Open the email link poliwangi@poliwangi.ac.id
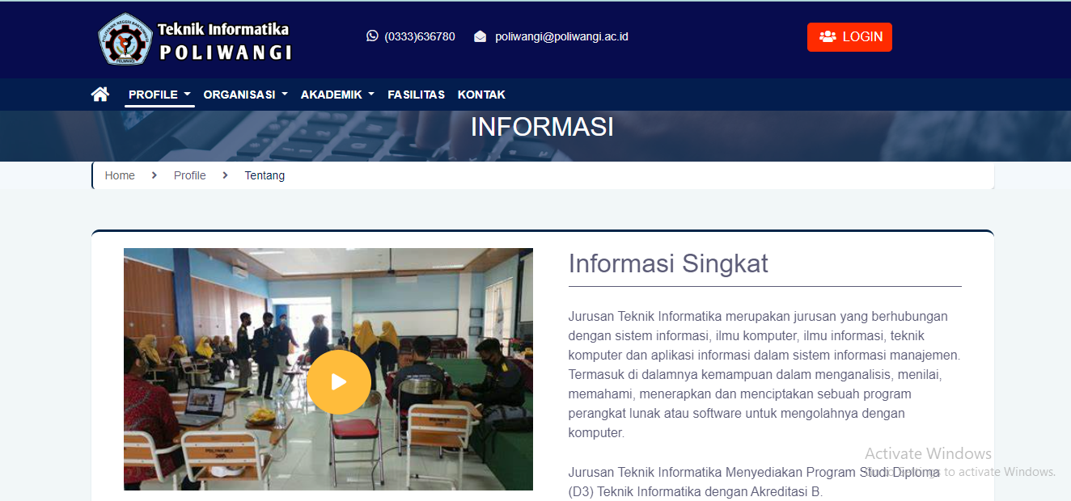Screen dimensions: 1071x501 (x=561, y=36)
